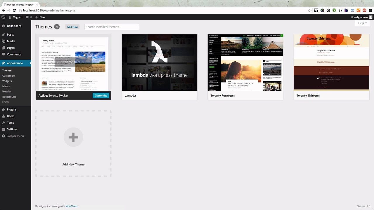Click the Adblock Plus extension icon

click(364, 10)
